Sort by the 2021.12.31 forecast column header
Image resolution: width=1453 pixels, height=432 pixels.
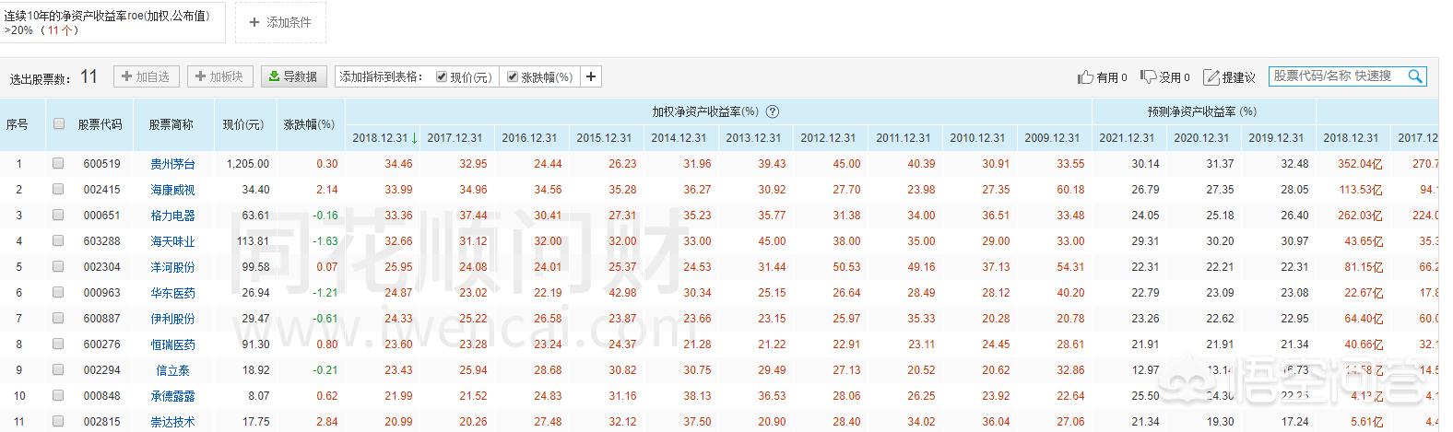(1127, 138)
